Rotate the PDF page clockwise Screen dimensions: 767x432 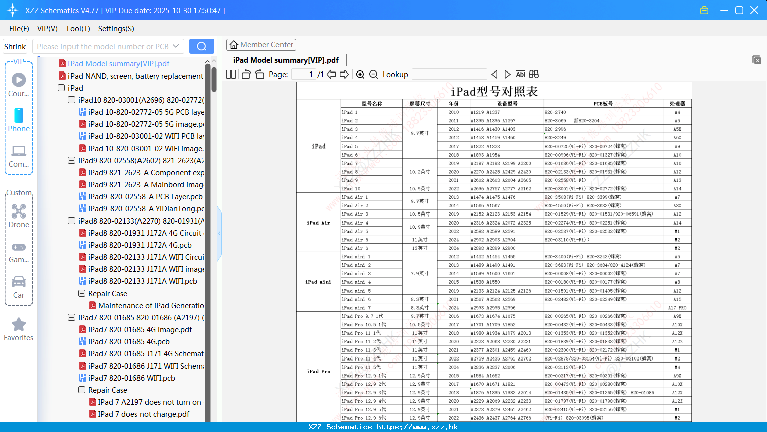click(259, 74)
